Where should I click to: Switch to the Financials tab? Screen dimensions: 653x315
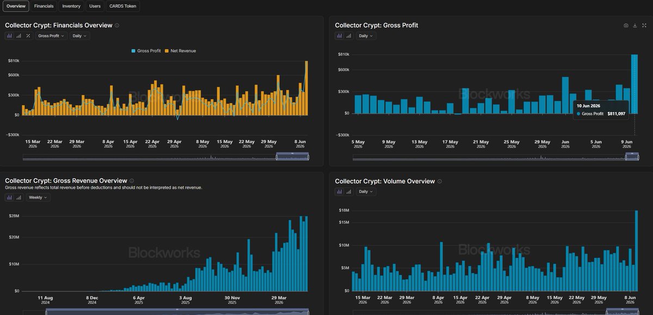tap(44, 7)
